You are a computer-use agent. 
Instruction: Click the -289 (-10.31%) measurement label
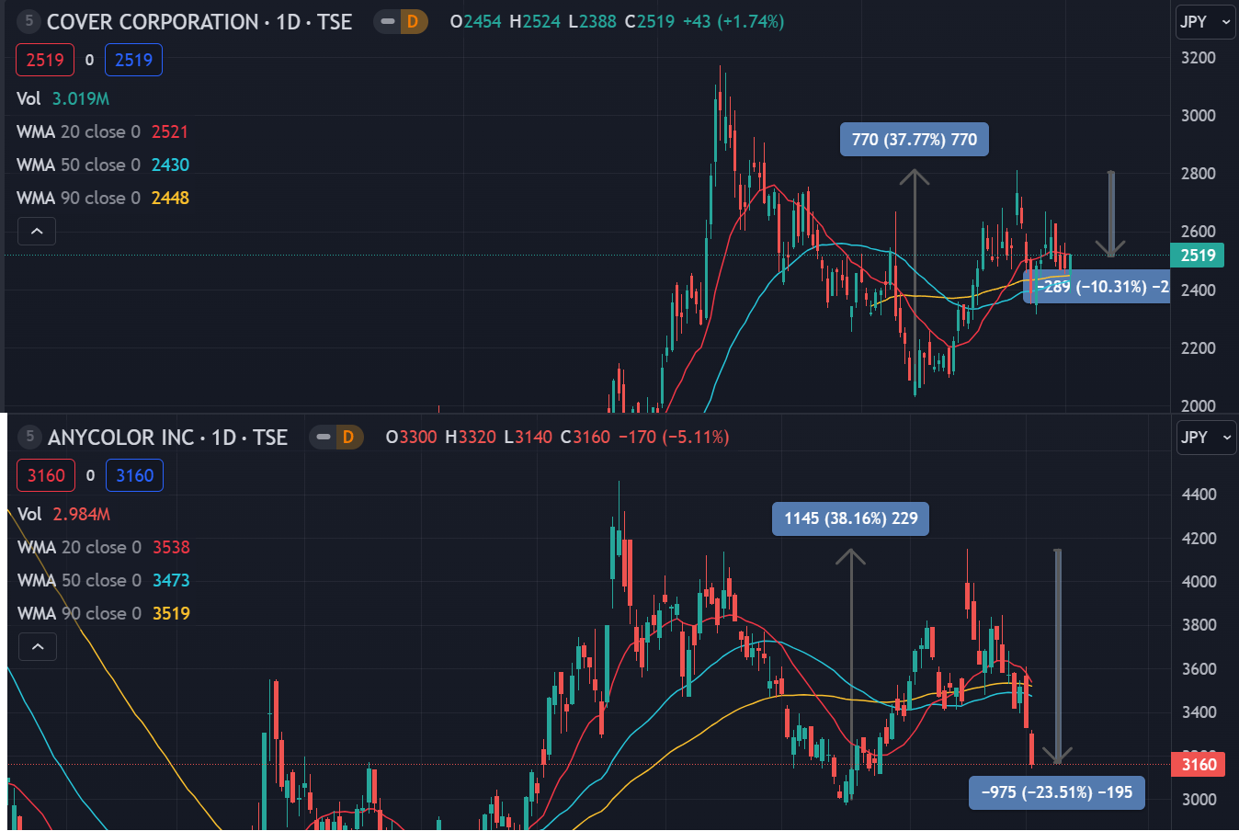tap(1097, 287)
